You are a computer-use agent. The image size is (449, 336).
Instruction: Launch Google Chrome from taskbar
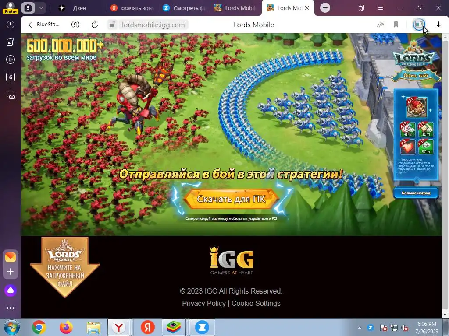[39, 327]
